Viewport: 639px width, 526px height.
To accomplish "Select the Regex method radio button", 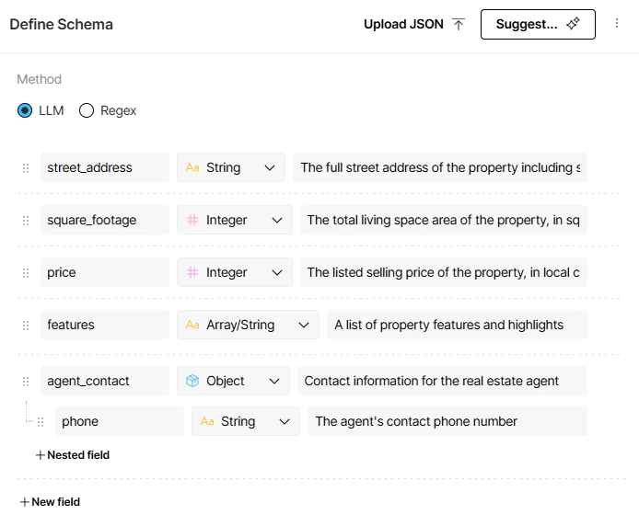I will 87,110.
